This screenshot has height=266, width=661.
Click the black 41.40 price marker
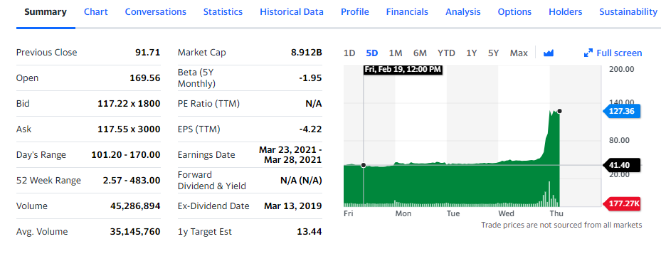tap(622, 165)
